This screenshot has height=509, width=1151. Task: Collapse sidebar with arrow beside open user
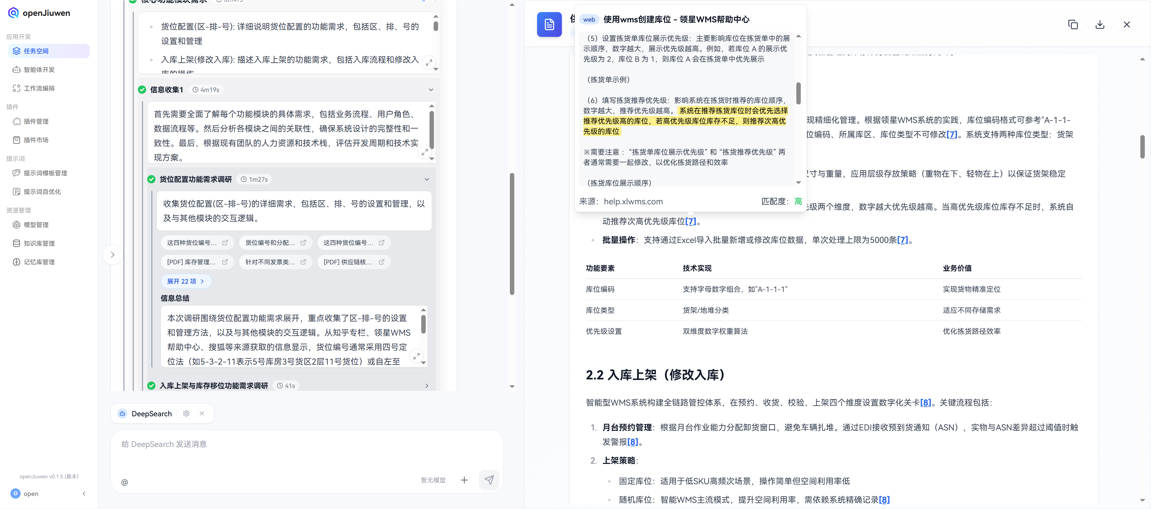84,494
